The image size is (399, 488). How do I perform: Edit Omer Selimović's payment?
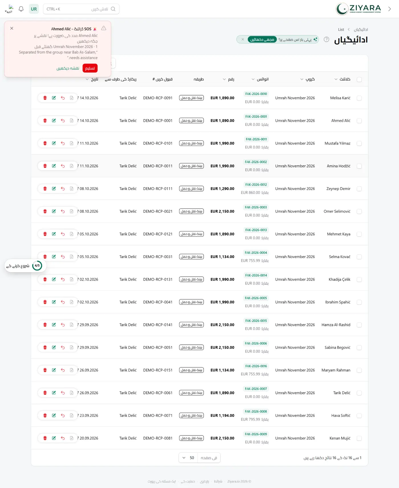click(54, 211)
